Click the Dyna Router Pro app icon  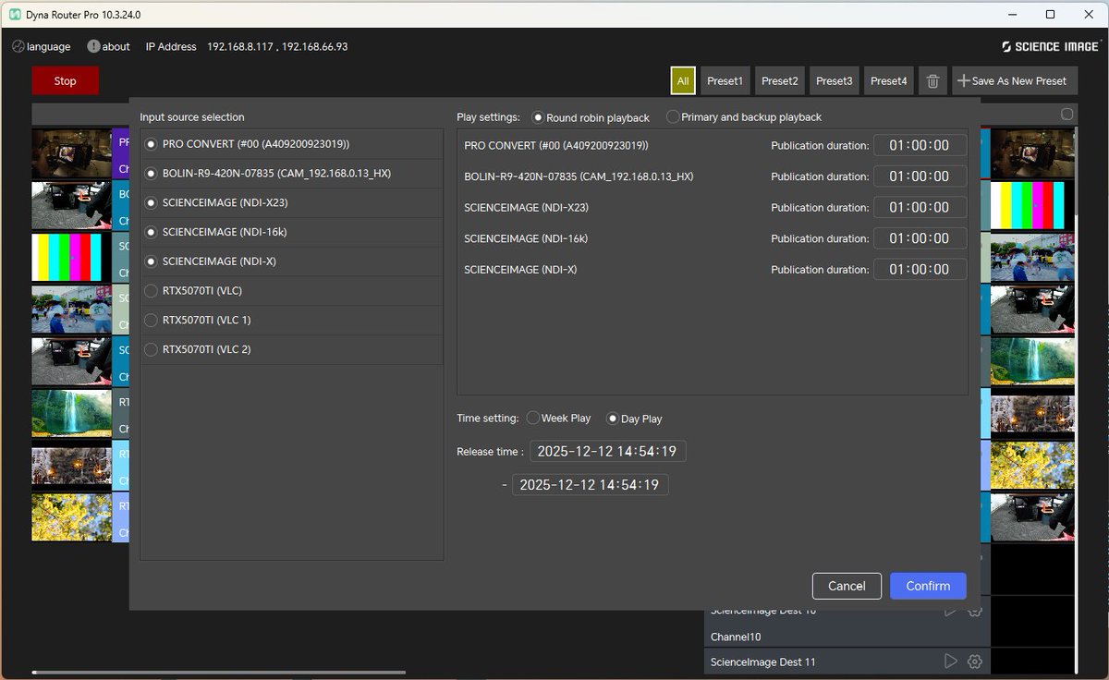(x=15, y=15)
